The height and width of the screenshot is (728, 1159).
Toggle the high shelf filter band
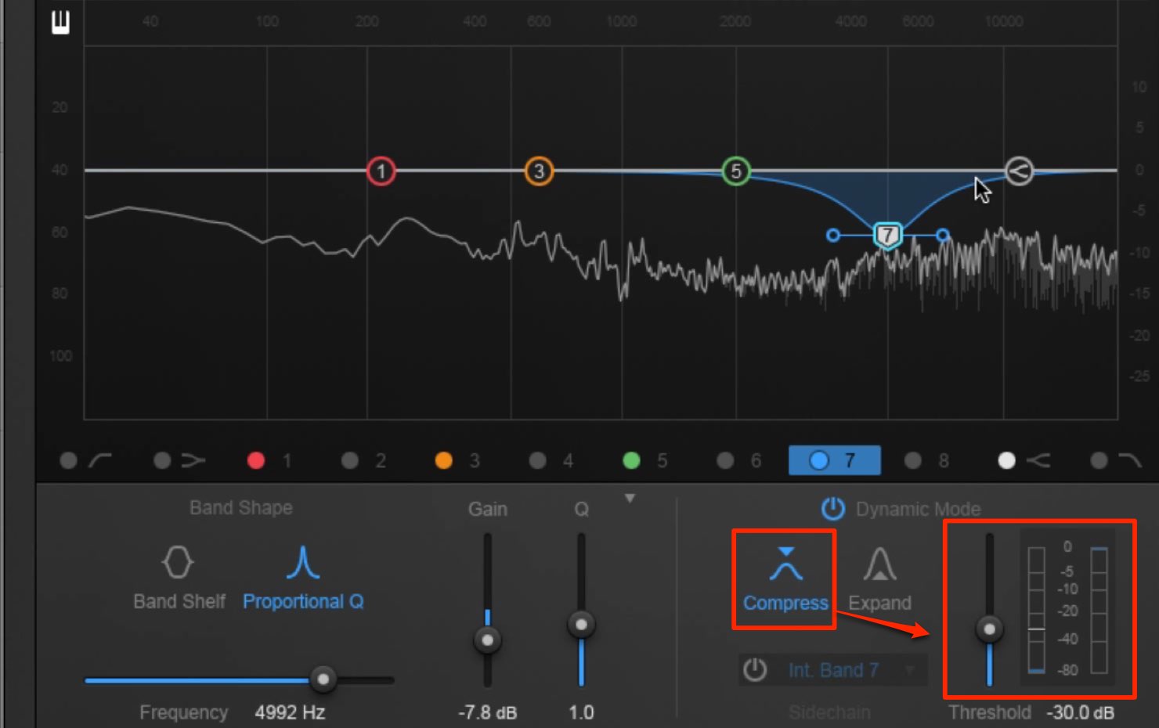1024,460
